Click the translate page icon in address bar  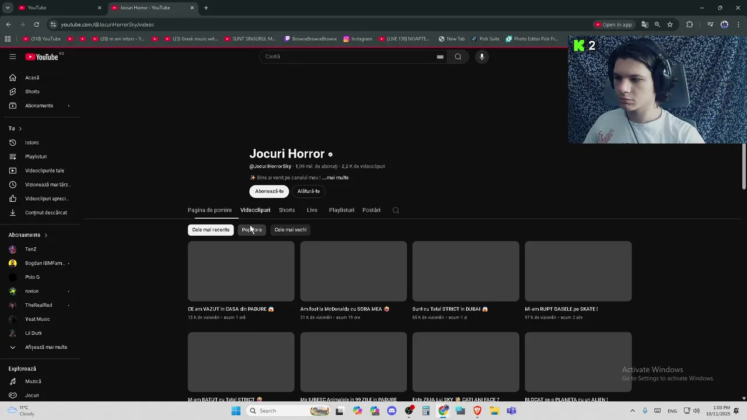[x=645, y=24]
